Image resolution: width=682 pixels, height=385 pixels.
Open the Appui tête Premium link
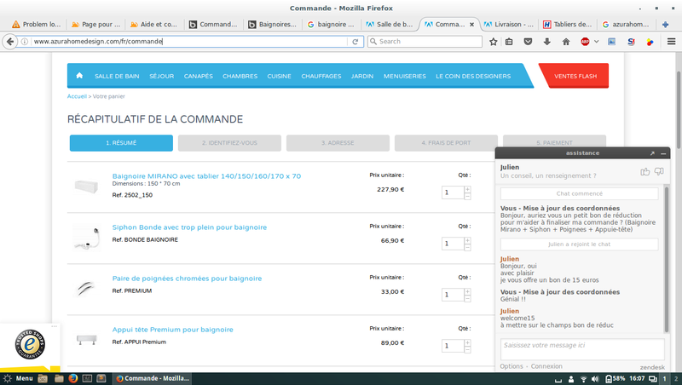tap(173, 330)
